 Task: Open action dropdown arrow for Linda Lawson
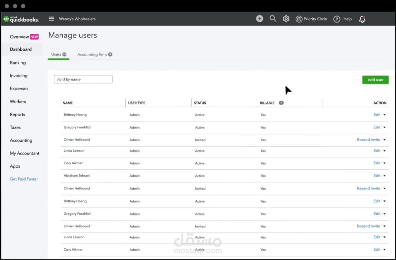pos(385,151)
